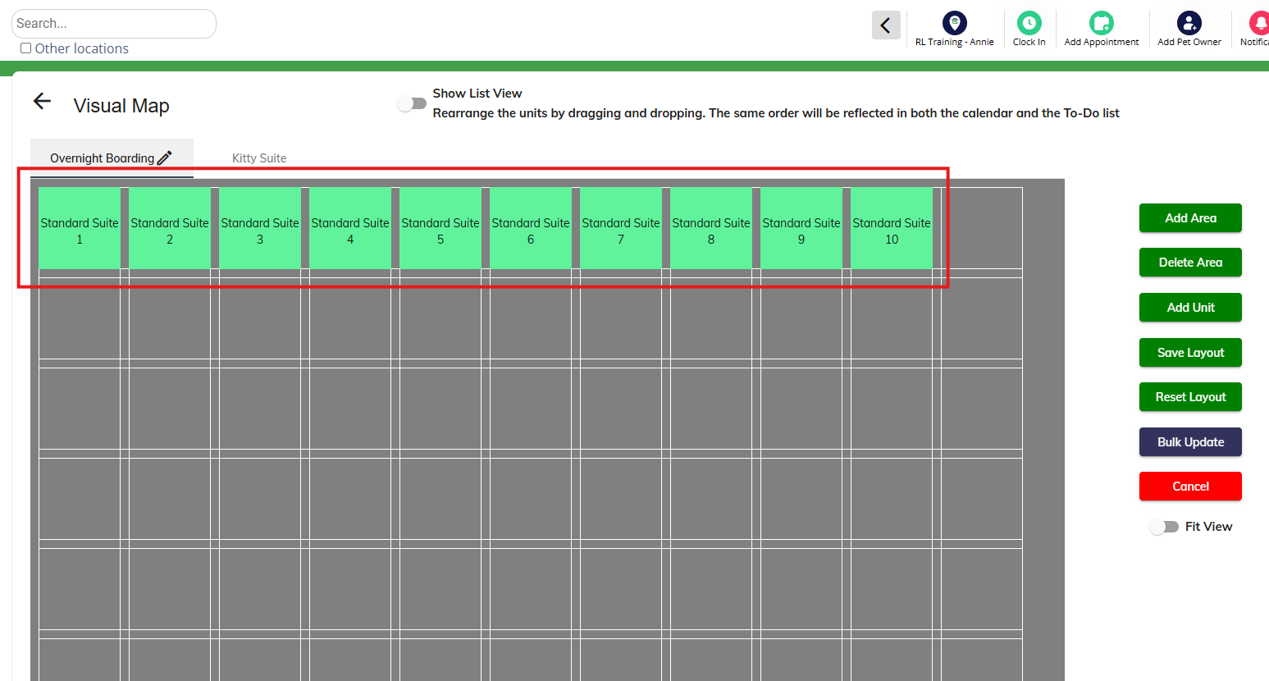
Task: Collapse the top toolbar with the left chevron
Action: [886, 25]
